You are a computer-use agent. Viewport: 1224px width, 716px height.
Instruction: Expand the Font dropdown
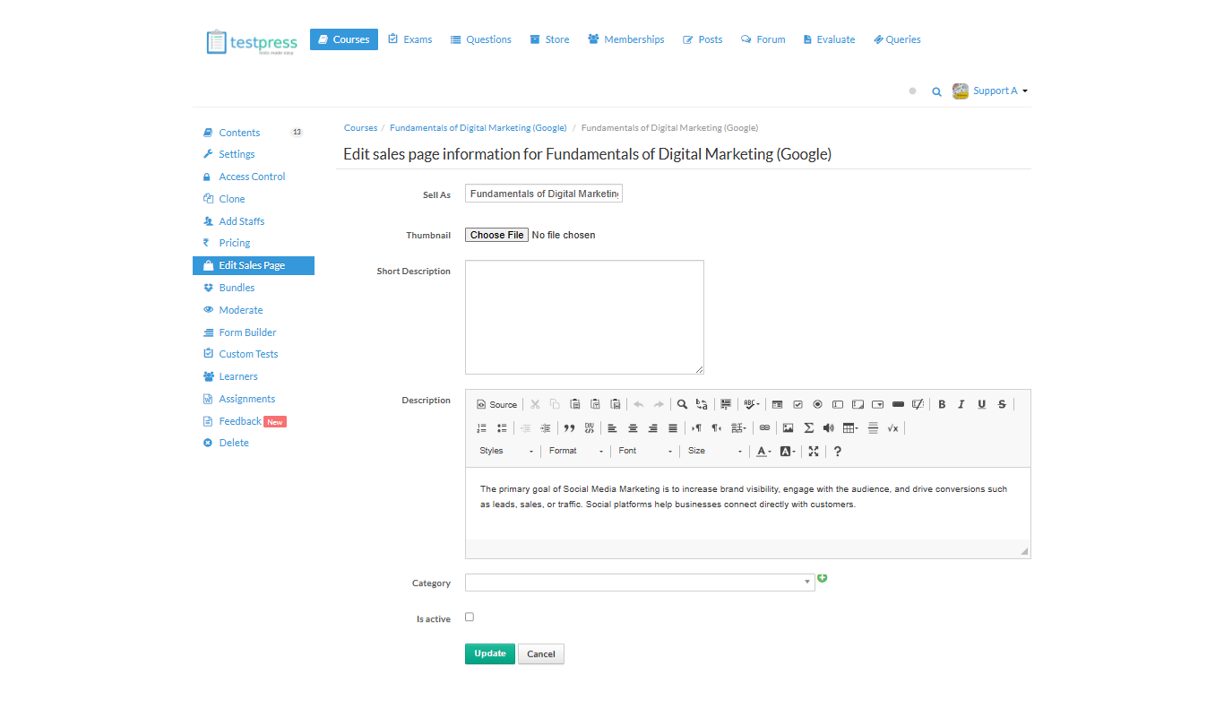(645, 452)
